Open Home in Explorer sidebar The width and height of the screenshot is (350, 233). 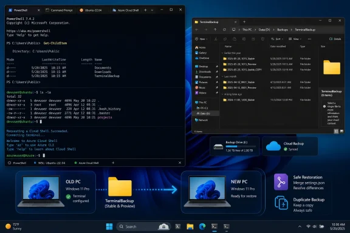click(x=201, y=47)
